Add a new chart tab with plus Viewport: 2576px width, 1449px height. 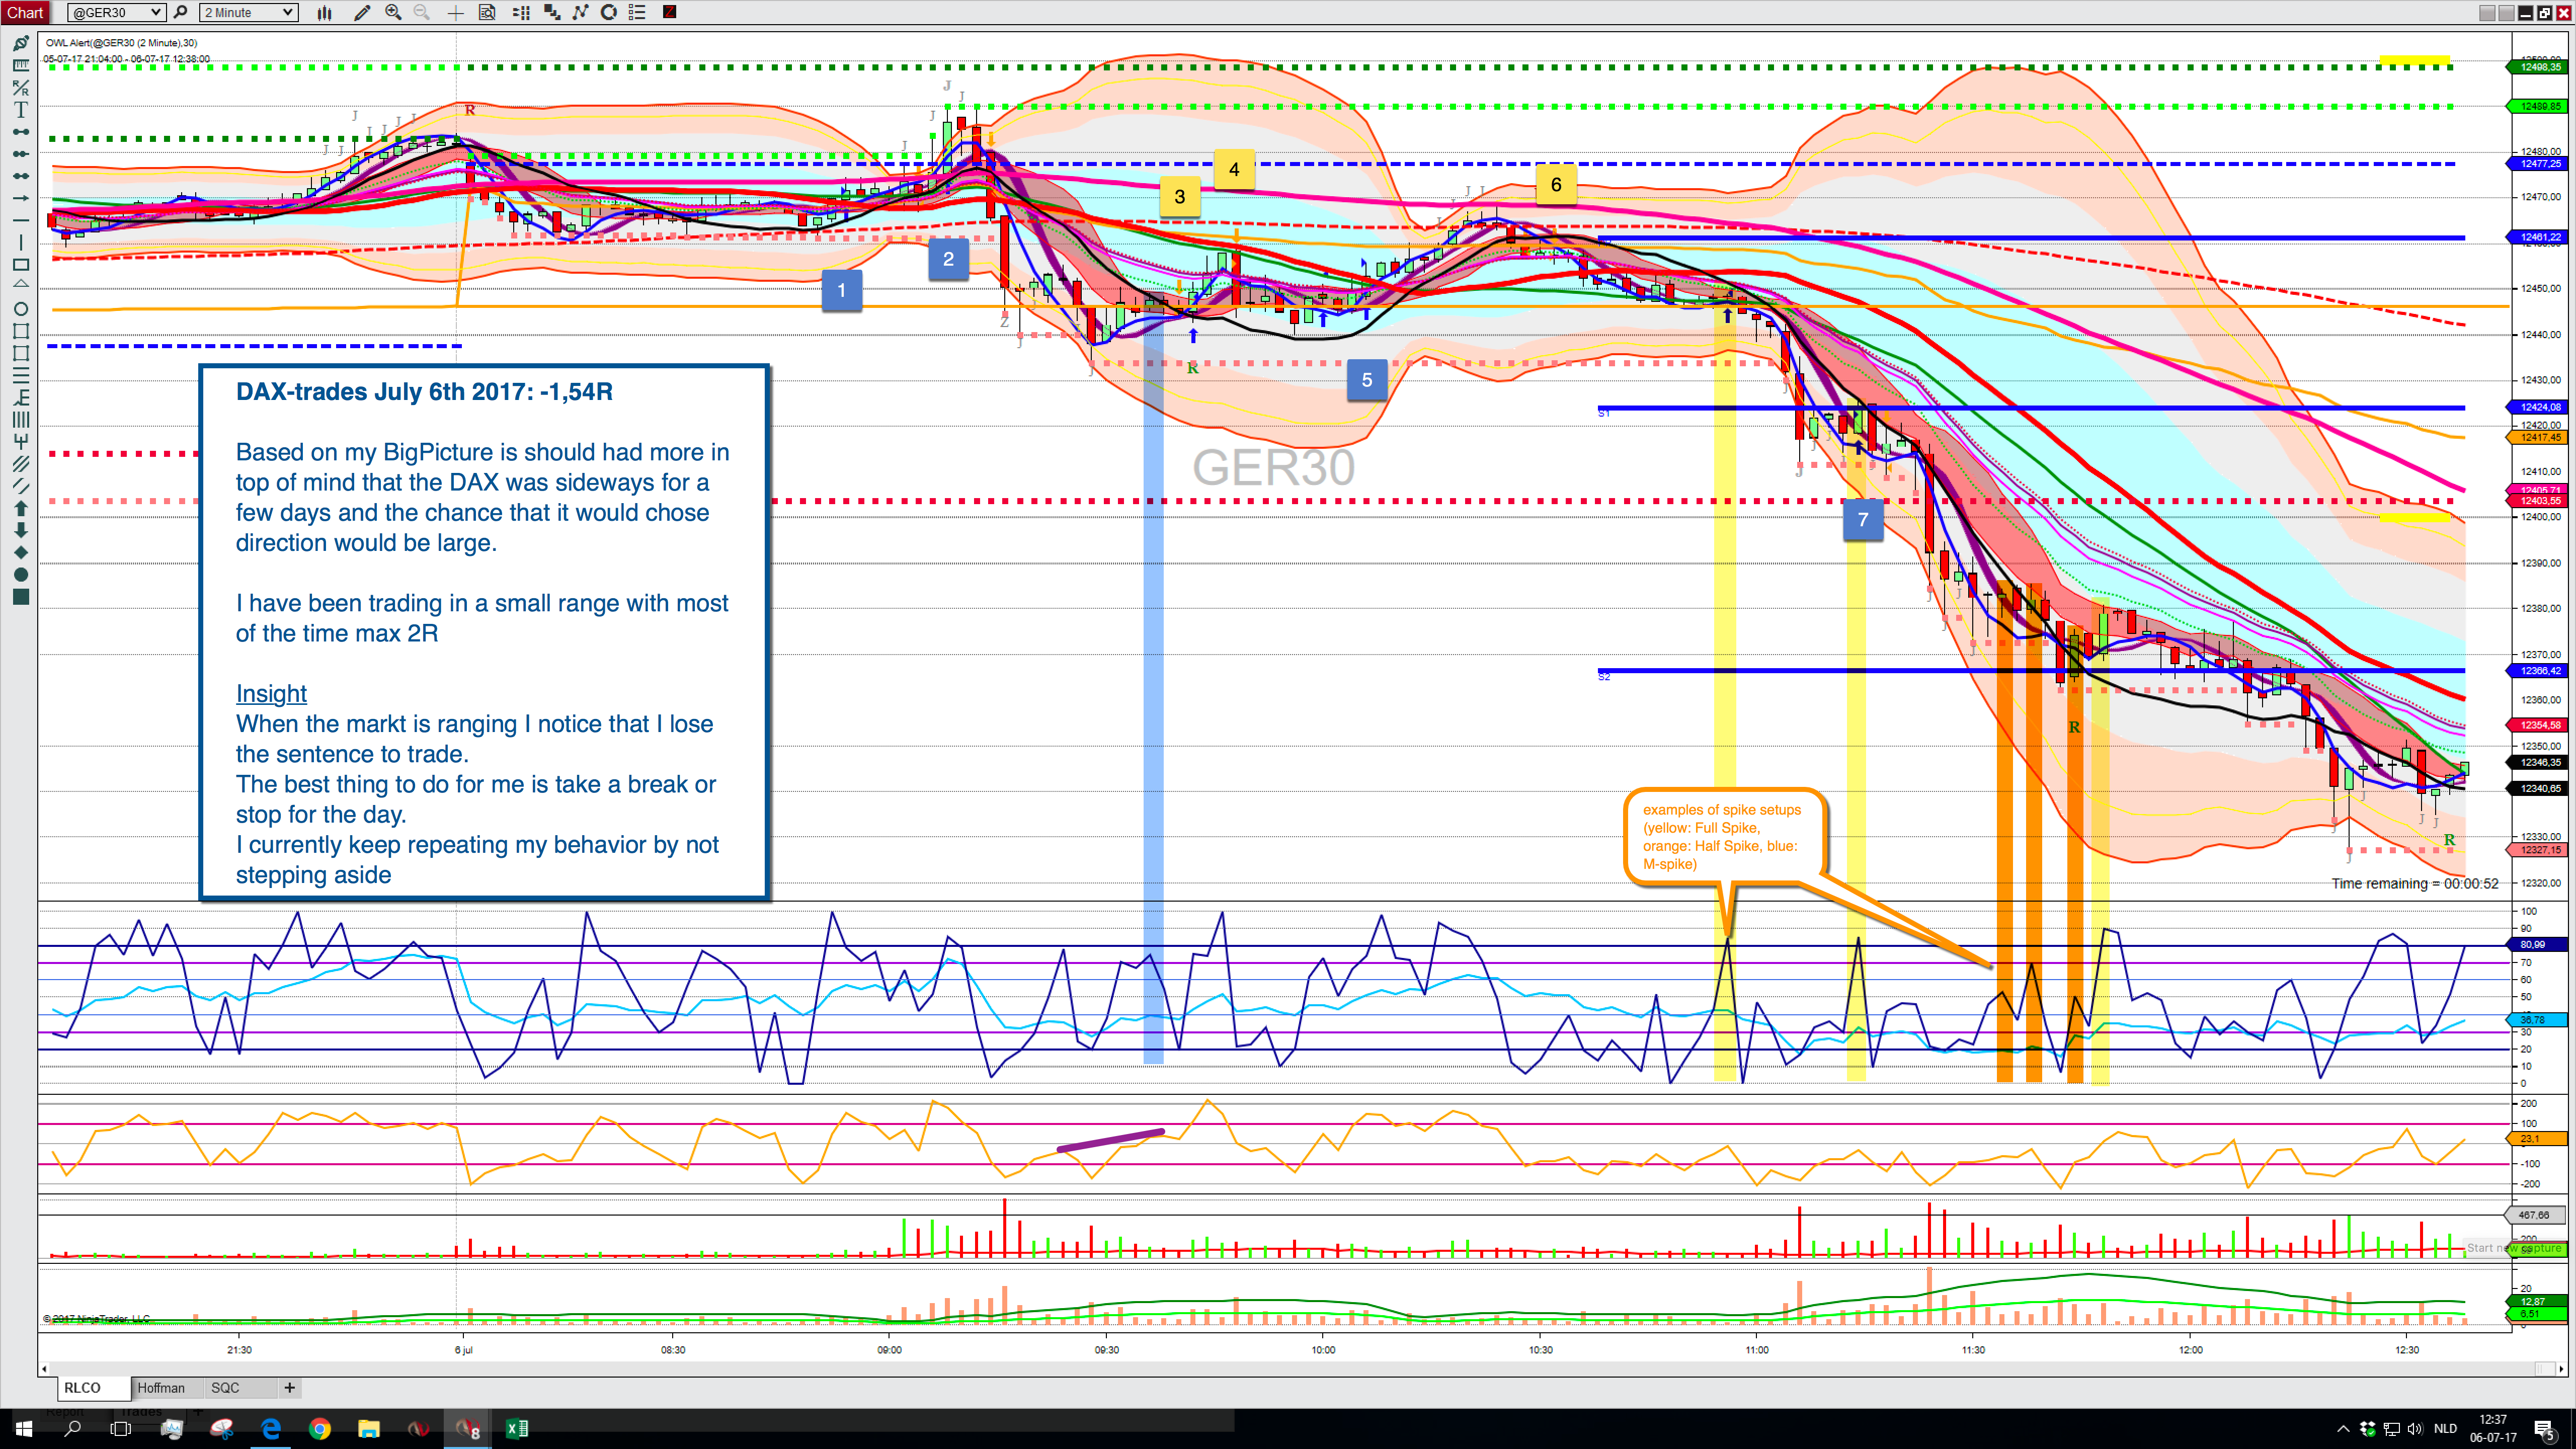(x=289, y=1387)
